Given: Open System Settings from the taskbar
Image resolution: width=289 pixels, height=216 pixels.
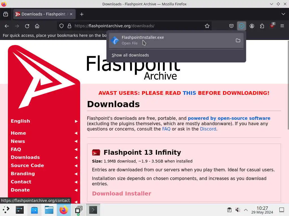Looking at the screenshot, I should 20,210.
